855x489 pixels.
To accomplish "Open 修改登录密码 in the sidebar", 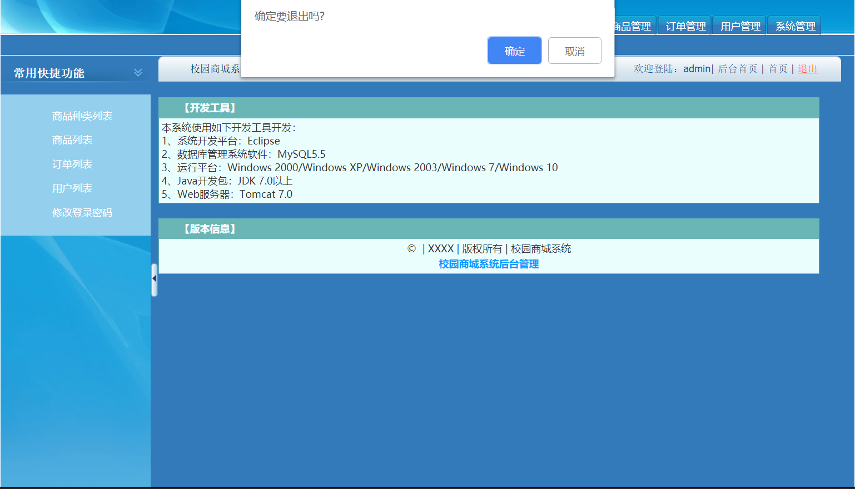I will [x=82, y=213].
